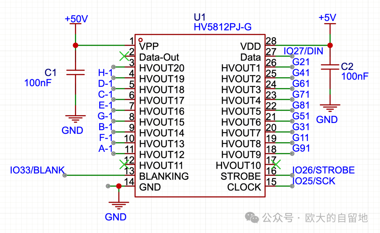Click the GND text label beneath capacitor C2
The width and height of the screenshot is (380, 233).
[327, 119]
